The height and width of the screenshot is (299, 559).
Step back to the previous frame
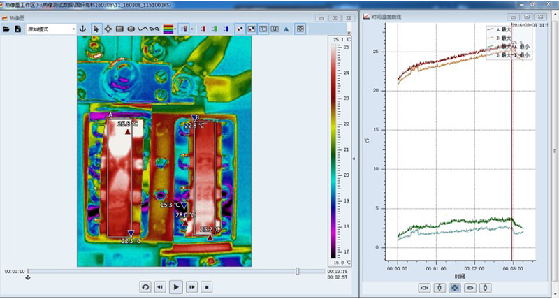(x=160, y=286)
